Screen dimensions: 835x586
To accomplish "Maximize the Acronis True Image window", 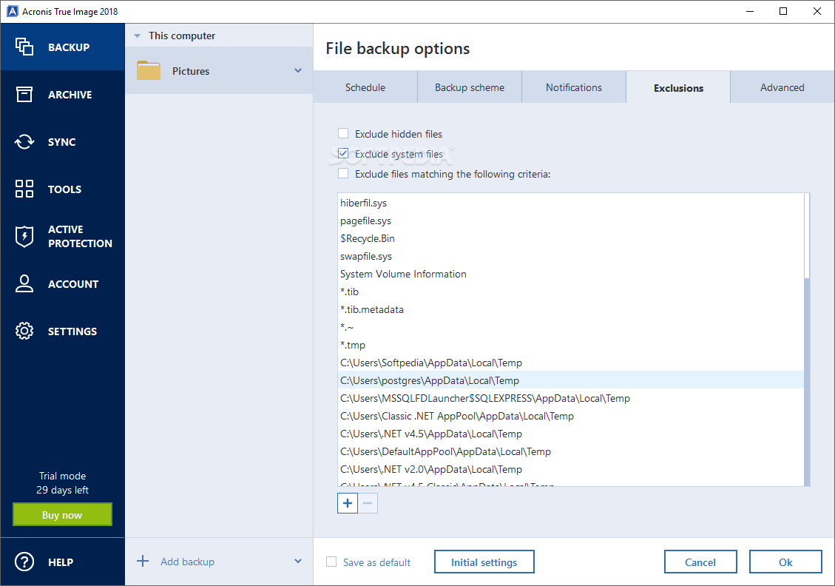I will (782, 11).
